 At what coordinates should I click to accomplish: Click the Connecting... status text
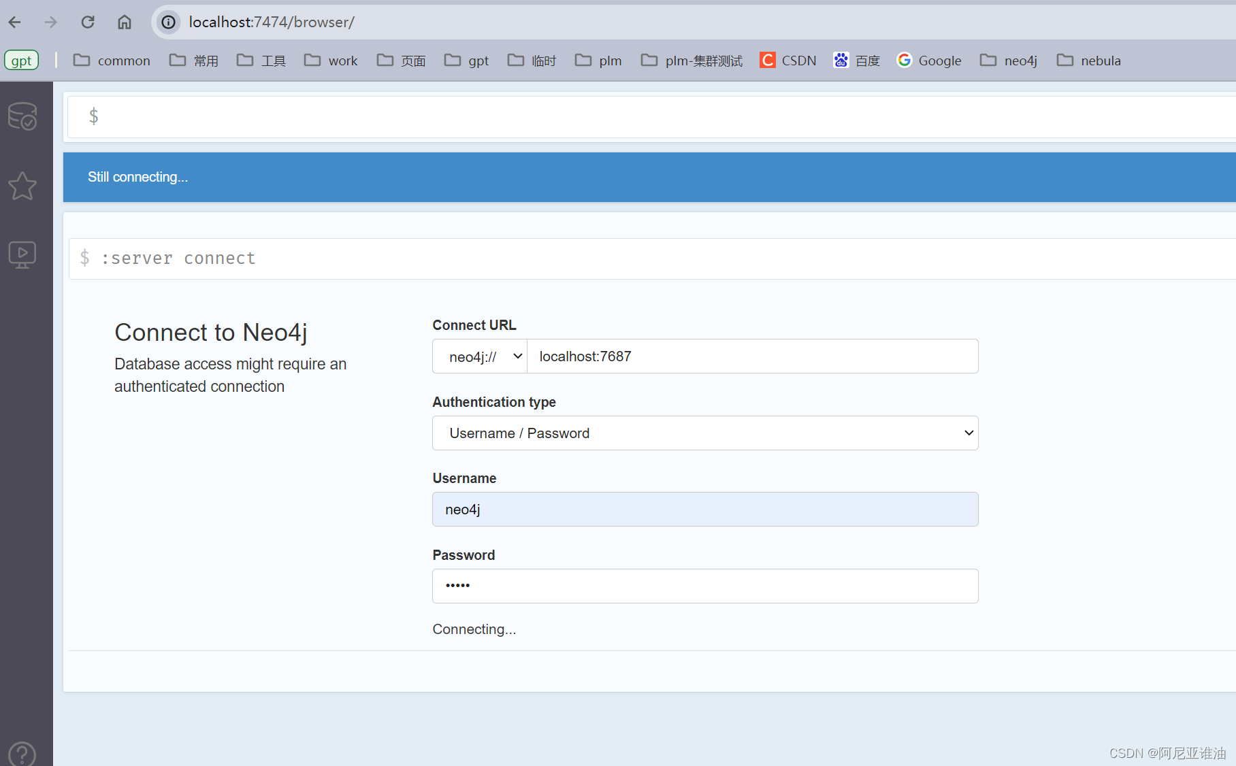474,629
